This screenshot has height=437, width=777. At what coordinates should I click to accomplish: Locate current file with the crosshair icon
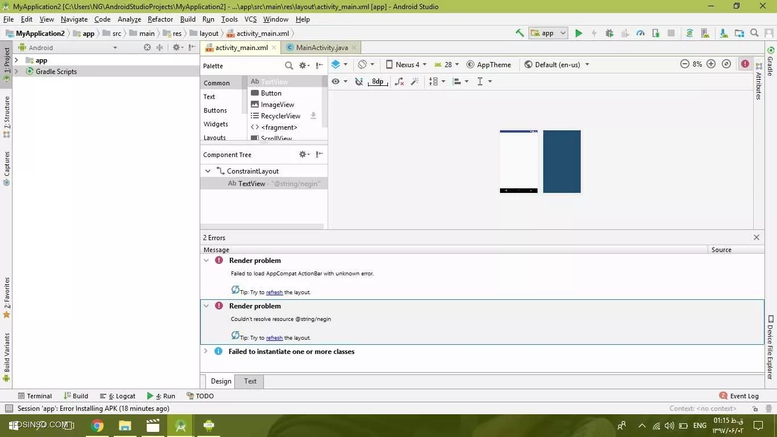[147, 48]
